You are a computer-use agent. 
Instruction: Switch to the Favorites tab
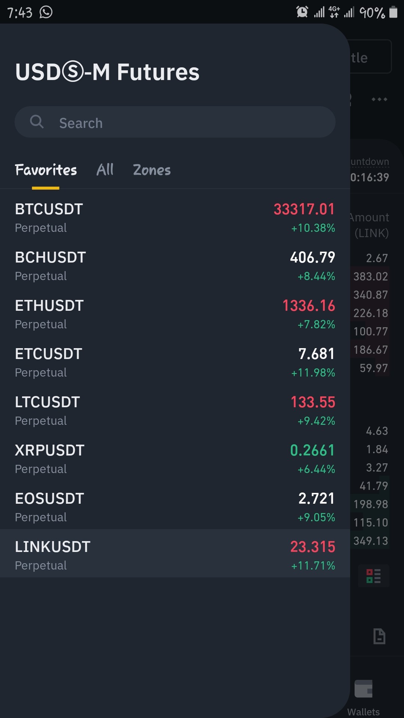point(46,170)
